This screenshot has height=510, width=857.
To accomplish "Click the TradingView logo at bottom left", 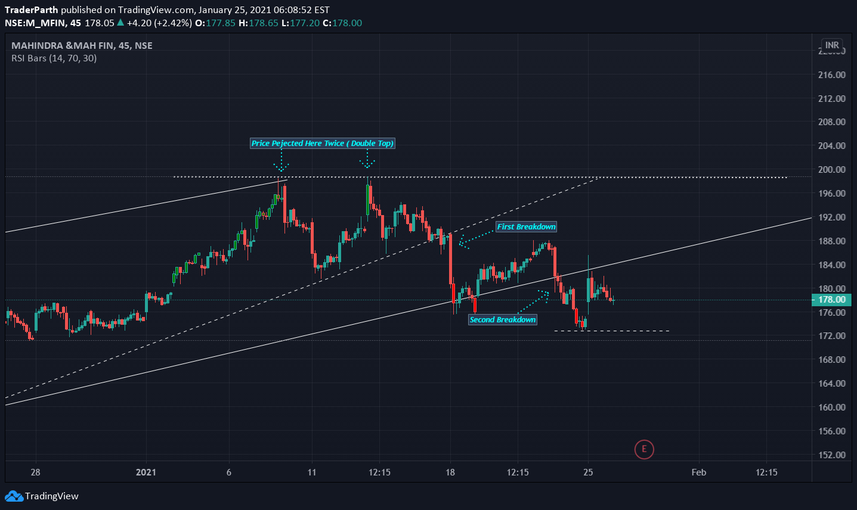I will pyautogui.click(x=42, y=496).
